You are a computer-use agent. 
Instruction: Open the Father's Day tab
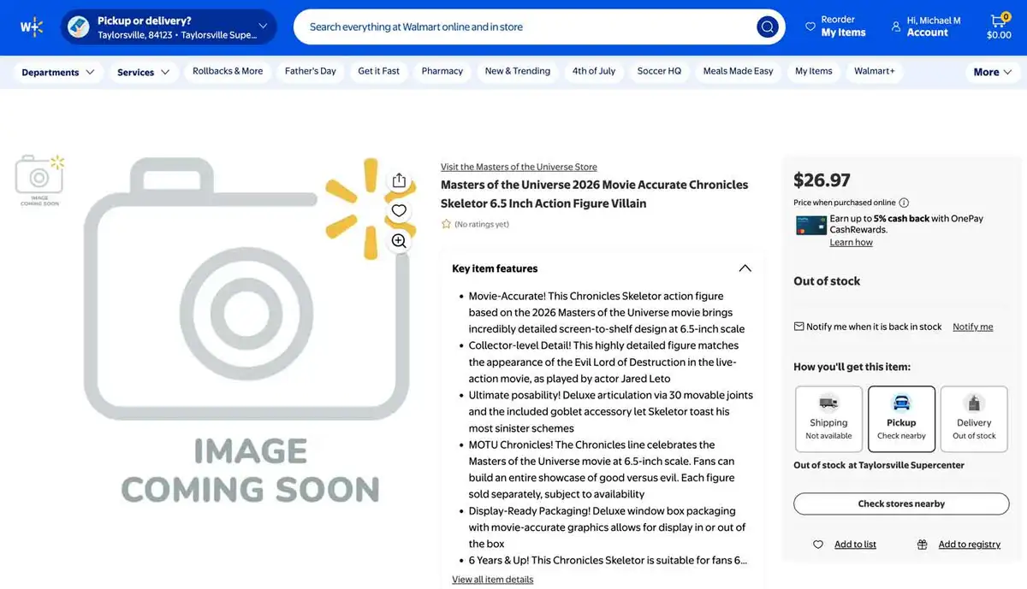tap(311, 71)
